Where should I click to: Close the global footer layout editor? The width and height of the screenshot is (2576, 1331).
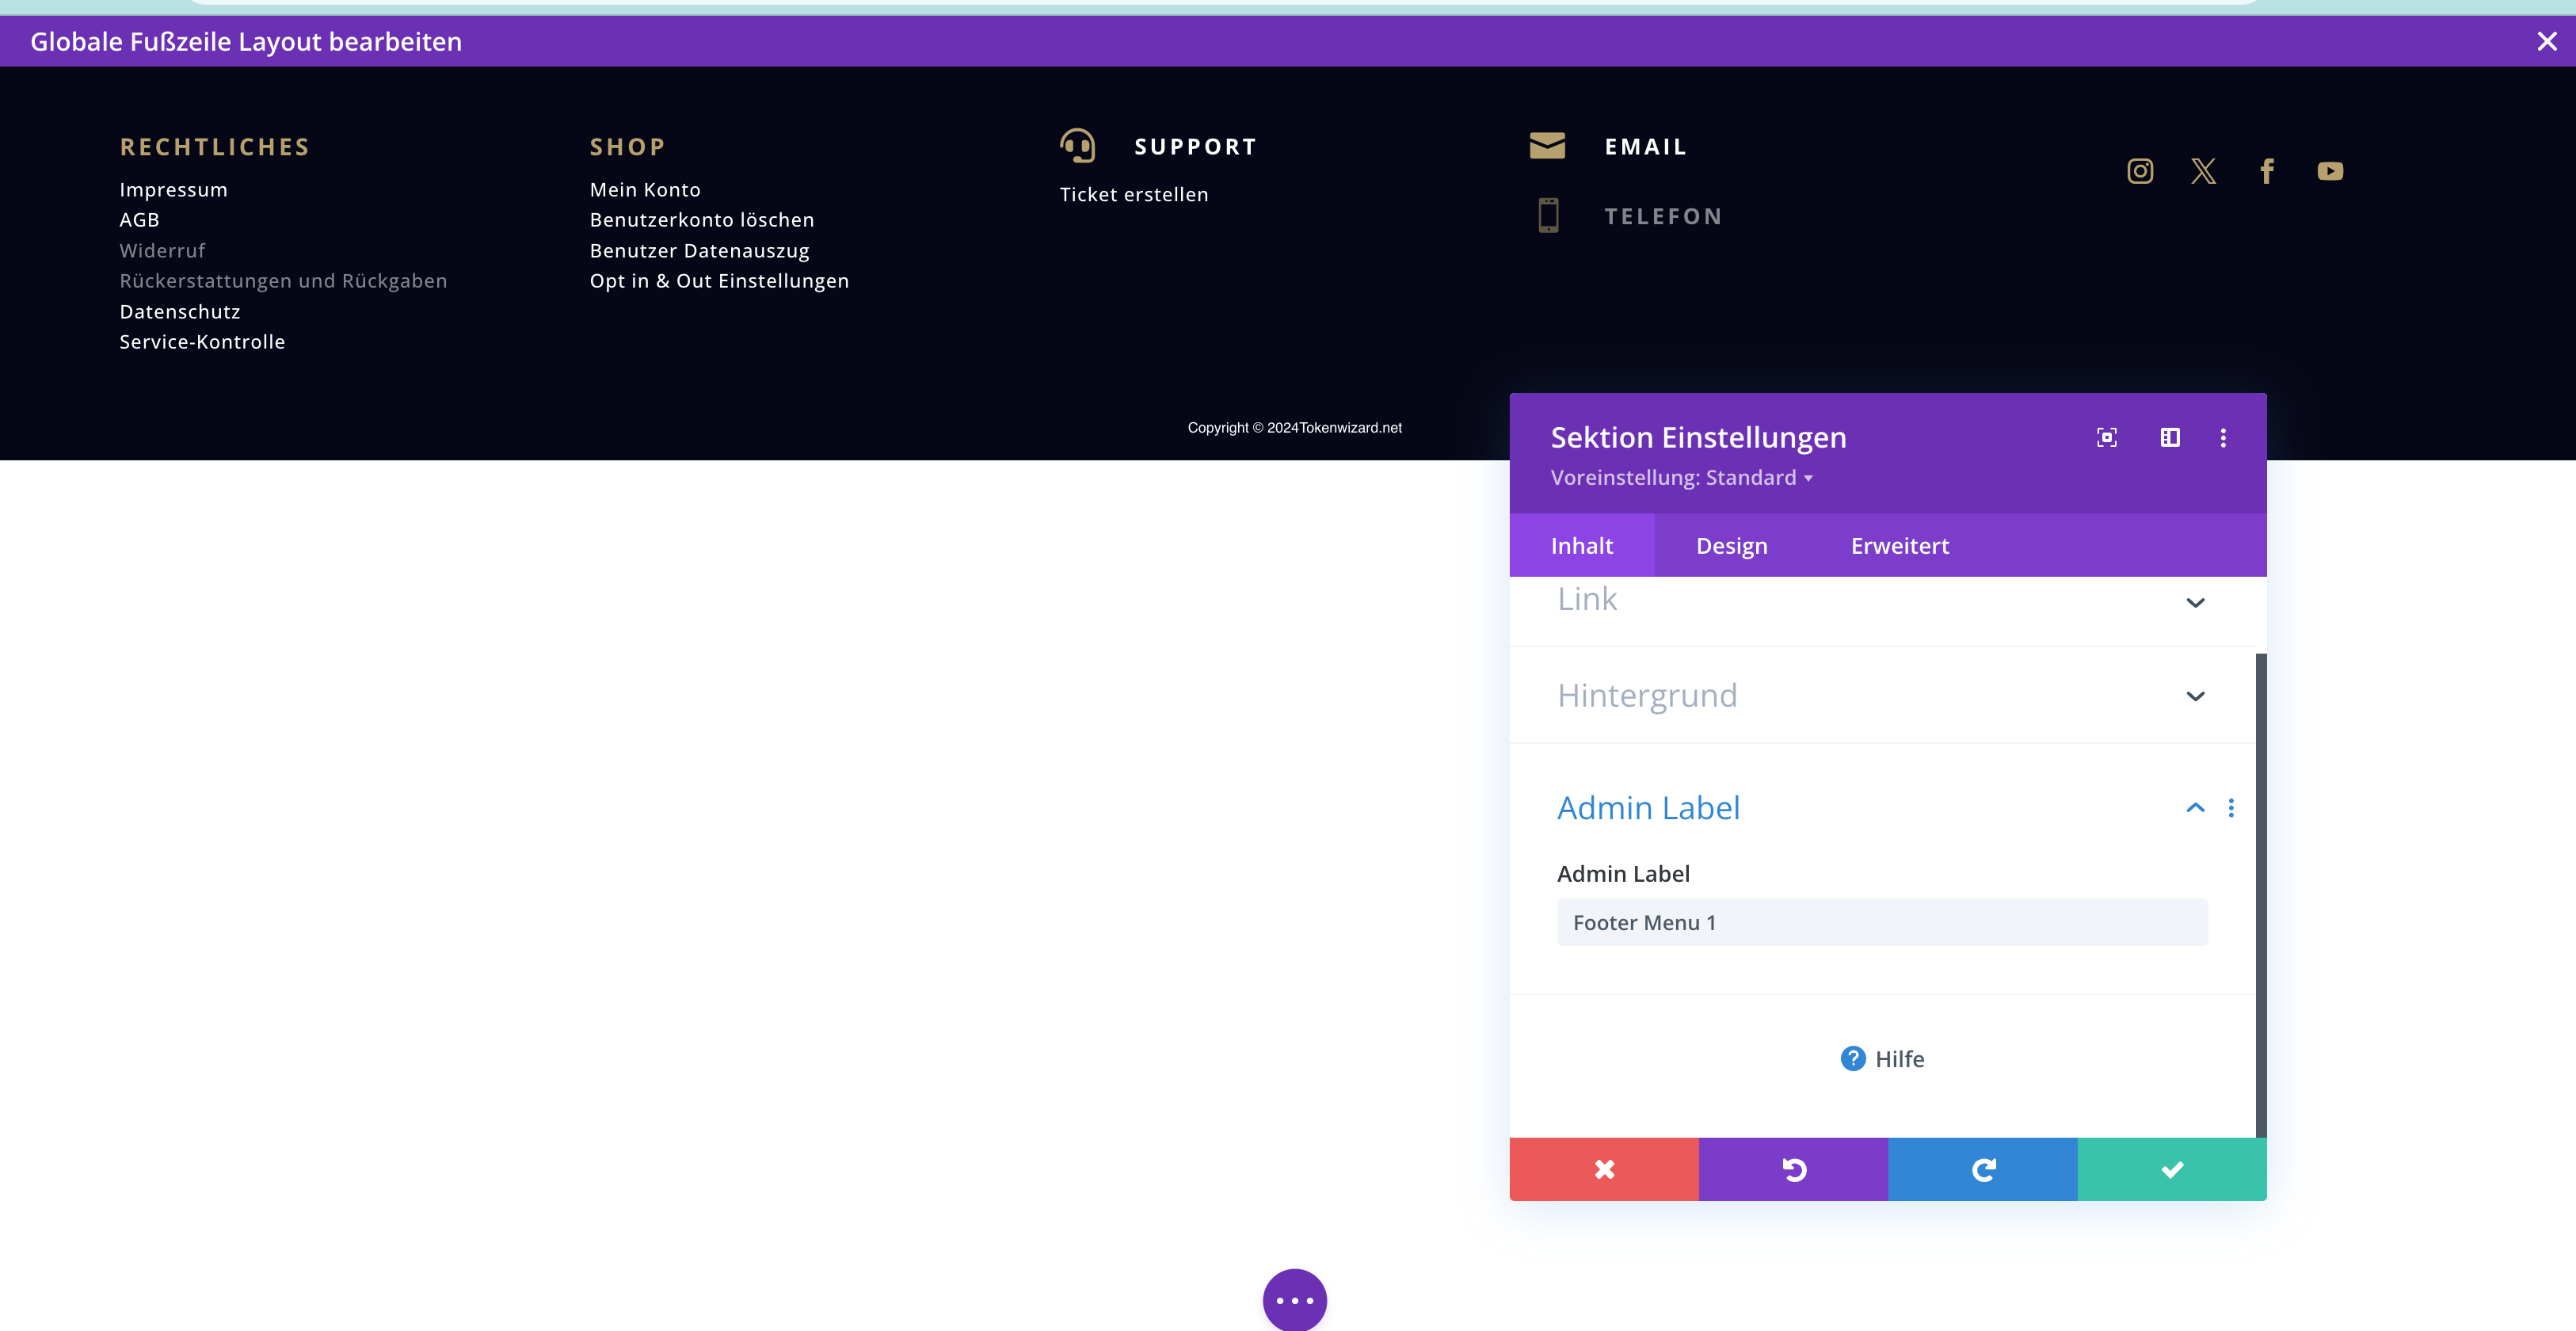(x=2546, y=41)
